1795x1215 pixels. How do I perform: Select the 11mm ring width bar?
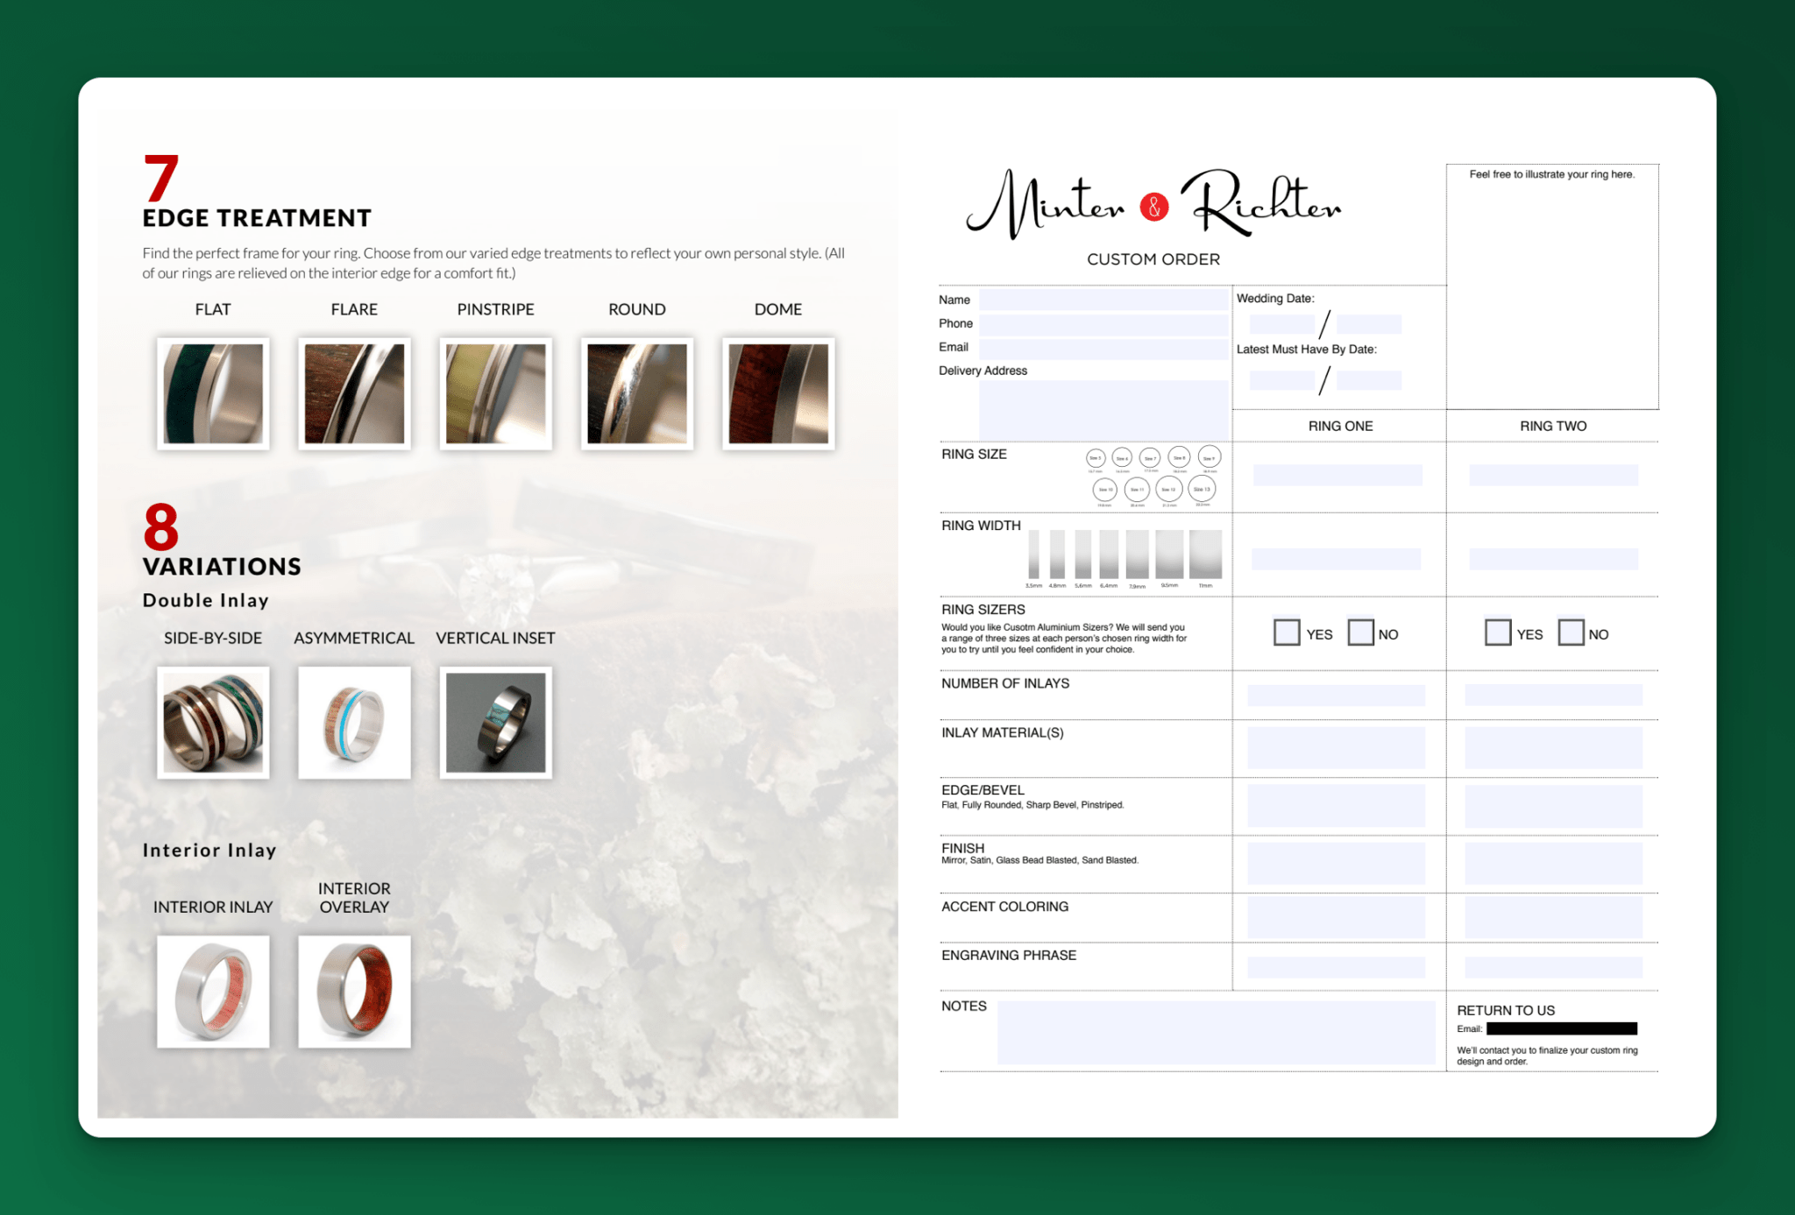tap(1207, 555)
